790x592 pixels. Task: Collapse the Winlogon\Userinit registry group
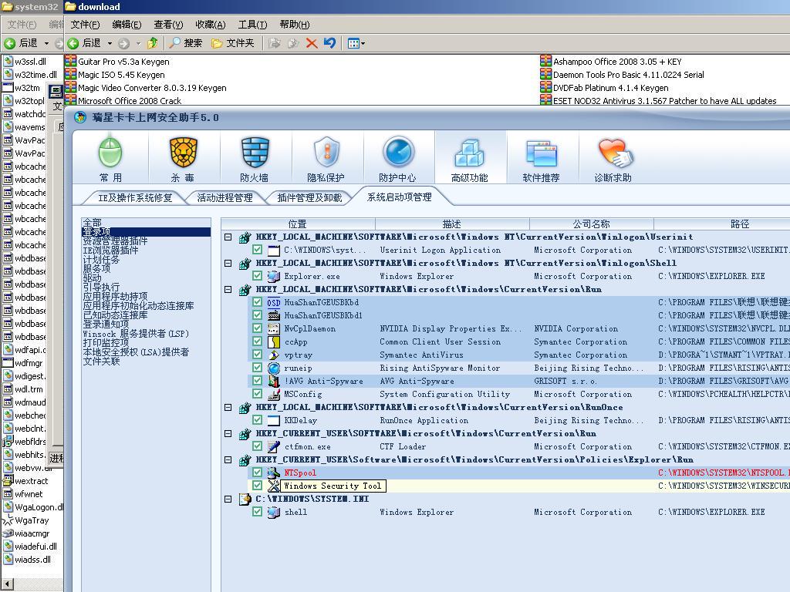coord(228,237)
